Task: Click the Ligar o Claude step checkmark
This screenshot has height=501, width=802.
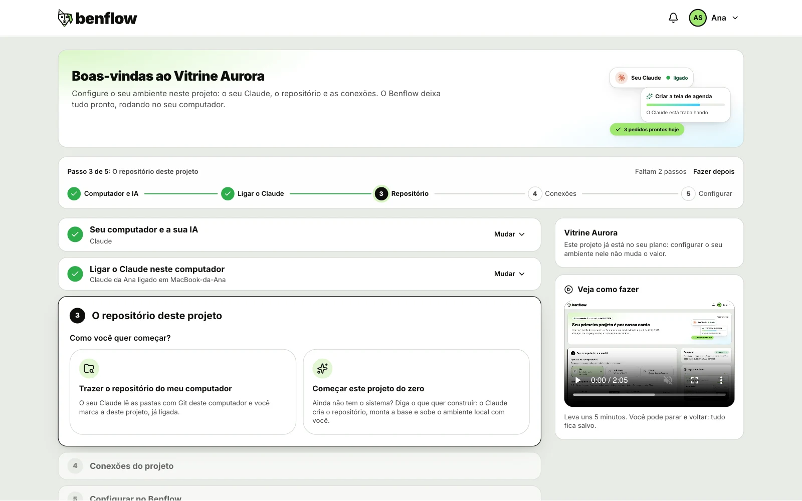Action: 228,194
